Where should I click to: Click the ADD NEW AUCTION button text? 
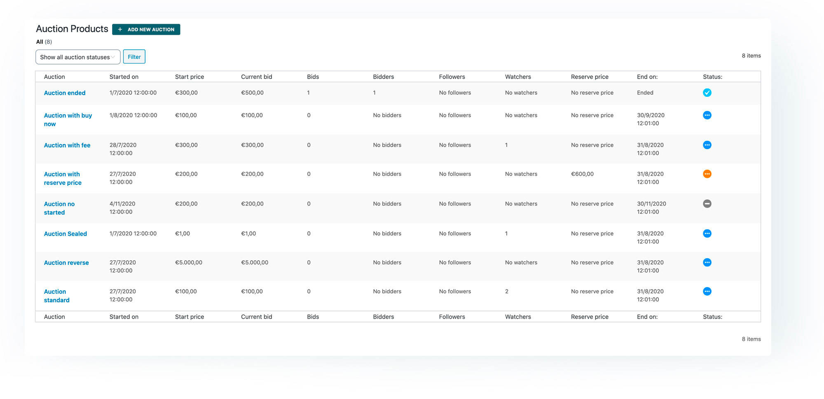[x=151, y=30]
